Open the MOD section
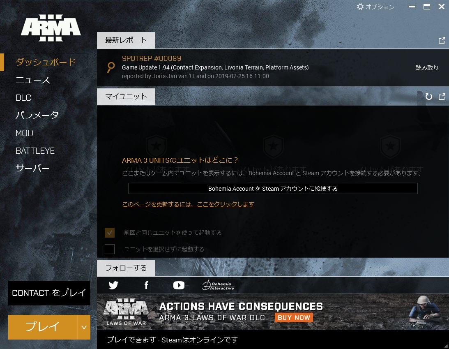Viewport: 449px width, 349px height. tap(24, 133)
